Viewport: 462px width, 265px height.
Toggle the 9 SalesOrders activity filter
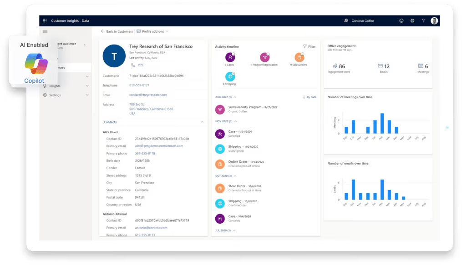(299, 57)
